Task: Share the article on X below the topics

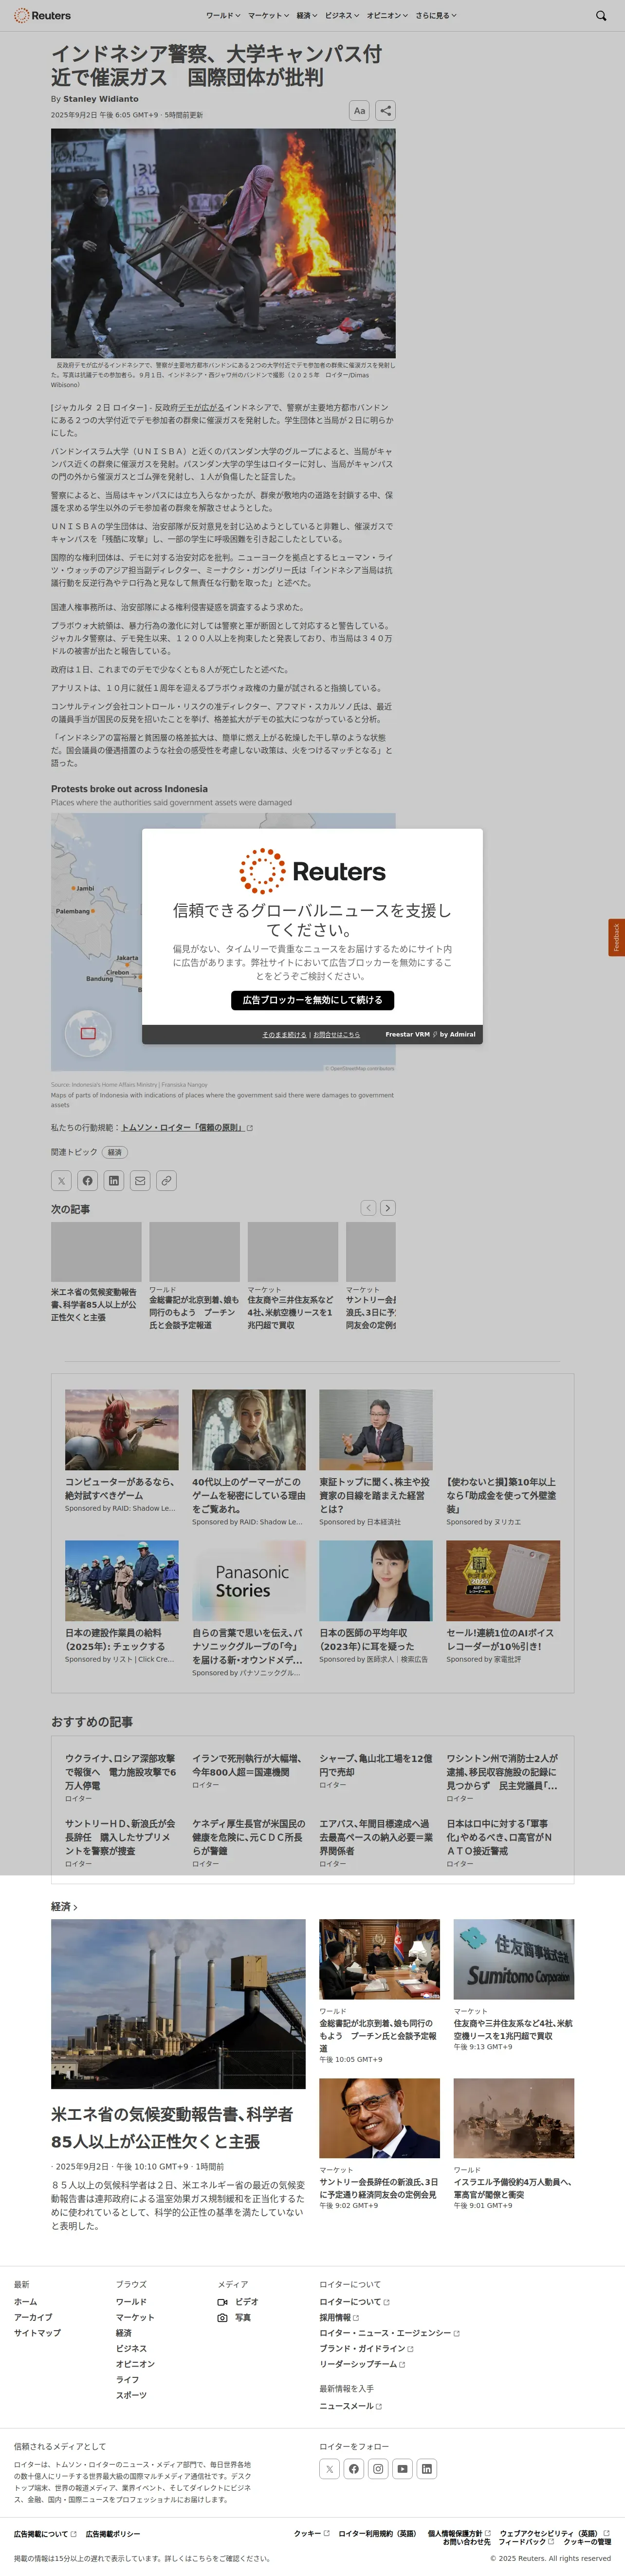Action: click(61, 1181)
